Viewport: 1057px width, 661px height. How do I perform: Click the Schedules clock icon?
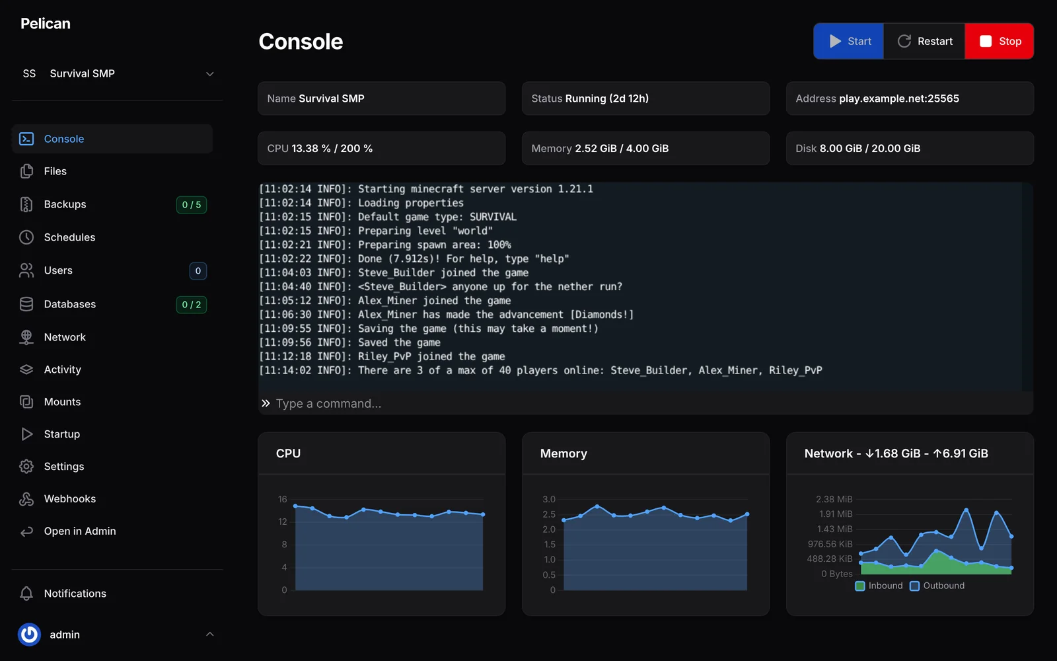pyautogui.click(x=26, y=237)
